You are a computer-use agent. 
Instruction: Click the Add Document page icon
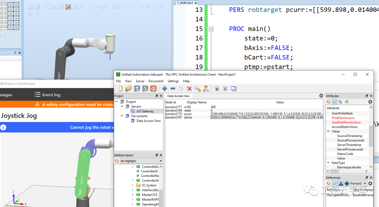click(x=217, y=89)
